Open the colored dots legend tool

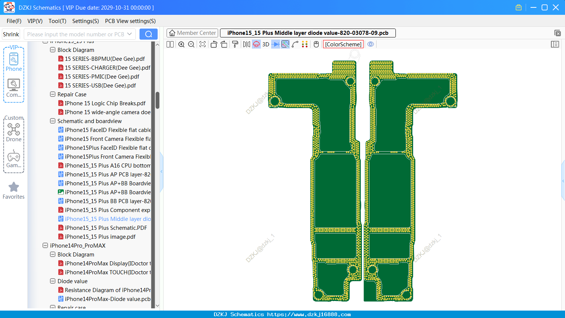(x=305, y=44)
